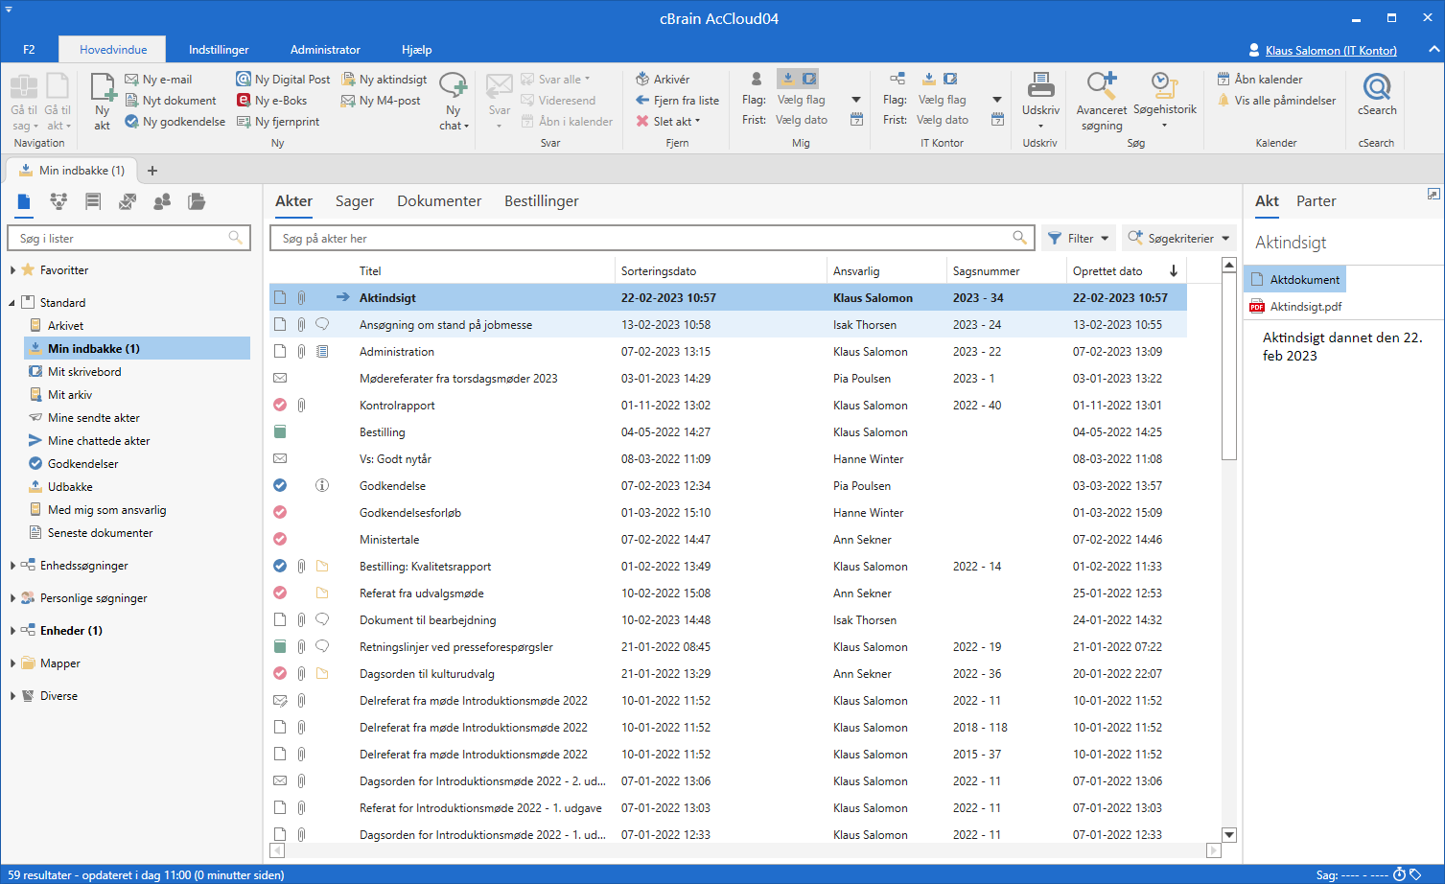Open the Mig deadline calendar picker
Viewport: 1445px width, 884px height.
[856, 120]
